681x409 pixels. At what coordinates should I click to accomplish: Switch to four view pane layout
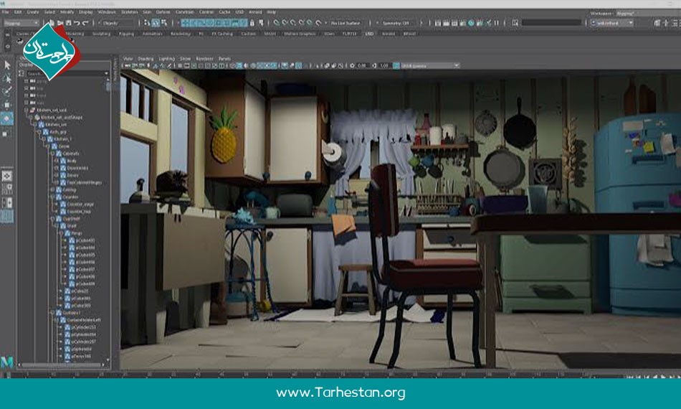(7, 189)
